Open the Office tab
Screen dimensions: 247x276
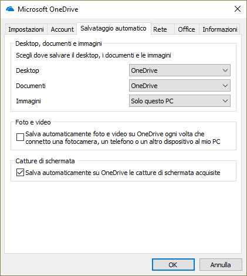(x=187, y=29)
